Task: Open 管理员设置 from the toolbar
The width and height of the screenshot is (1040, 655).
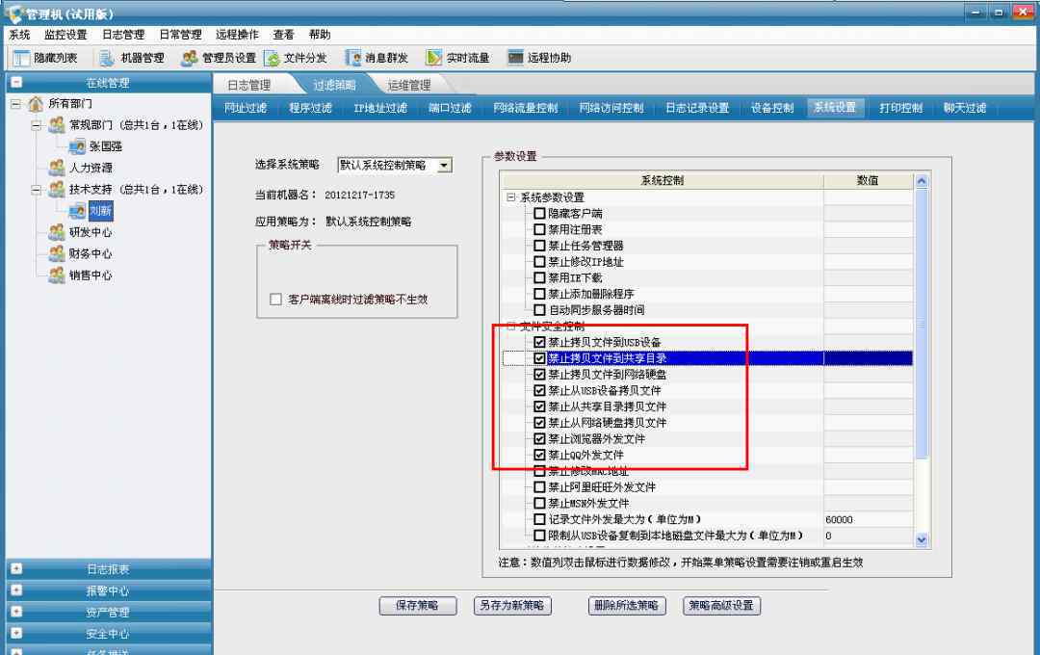Action: coord(191,58)
